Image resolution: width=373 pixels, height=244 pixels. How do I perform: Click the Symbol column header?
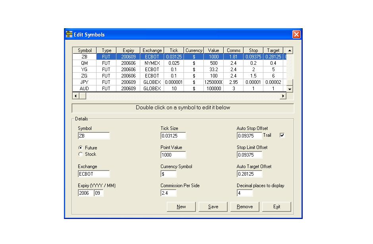click(85, 50)
